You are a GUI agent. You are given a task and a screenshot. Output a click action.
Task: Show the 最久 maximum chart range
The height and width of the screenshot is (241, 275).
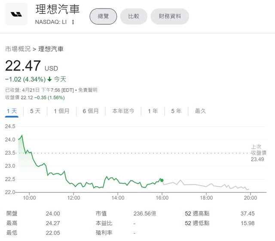200,111
